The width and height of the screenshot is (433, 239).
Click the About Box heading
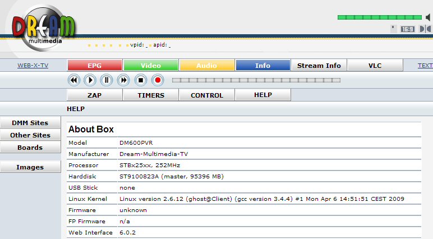click(91, 129)
